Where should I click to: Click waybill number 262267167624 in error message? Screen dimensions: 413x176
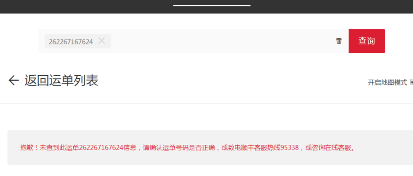click(x=101, y=148)
